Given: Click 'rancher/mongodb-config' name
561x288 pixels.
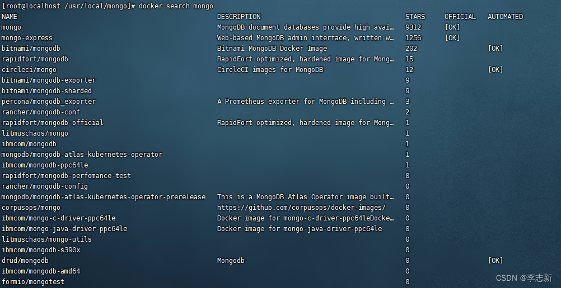Looking at the screenshot, I should click(x=45, y=186).
